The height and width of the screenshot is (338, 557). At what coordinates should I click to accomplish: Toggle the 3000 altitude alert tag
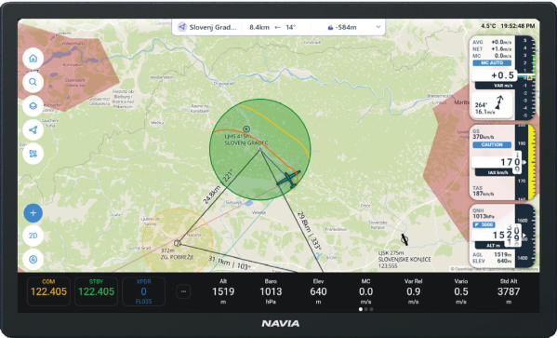[x=484, y=224]
